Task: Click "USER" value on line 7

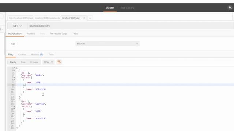Action: [38, 82]
